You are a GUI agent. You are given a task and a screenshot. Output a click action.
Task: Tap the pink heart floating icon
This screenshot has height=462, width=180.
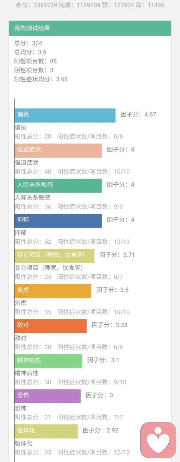coord(158,440)
